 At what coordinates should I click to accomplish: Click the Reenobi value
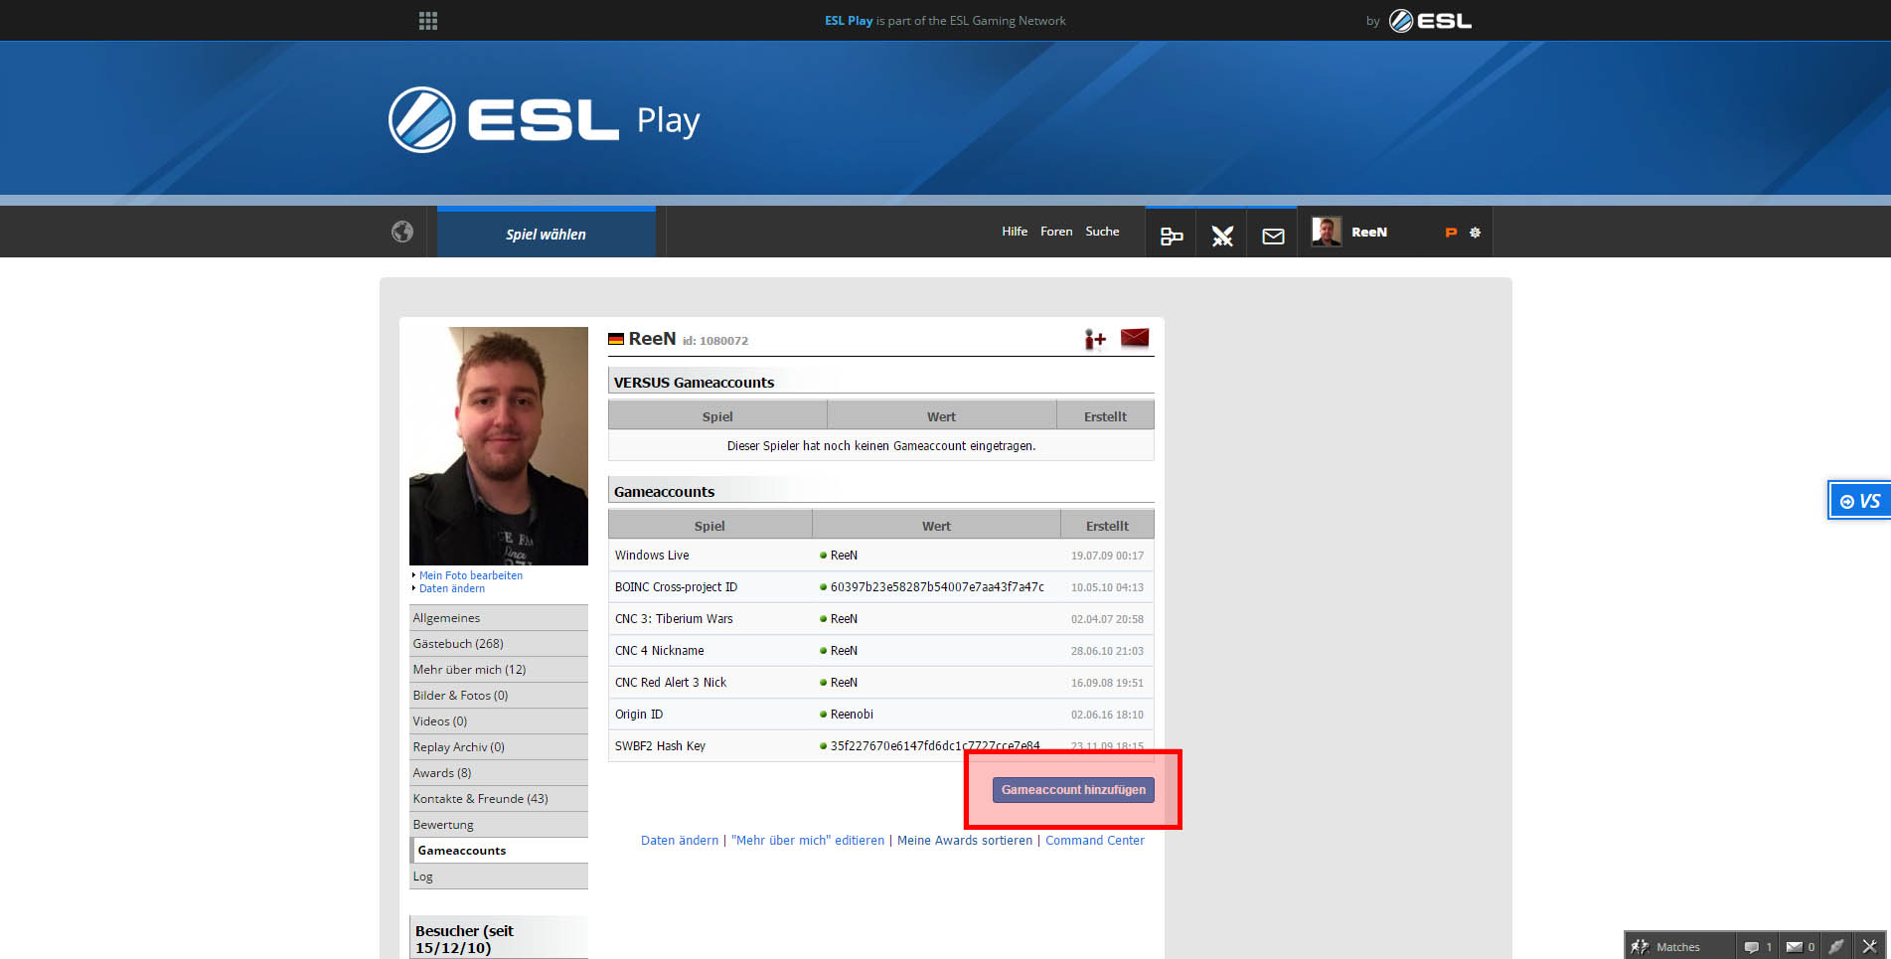coord(852,715)
